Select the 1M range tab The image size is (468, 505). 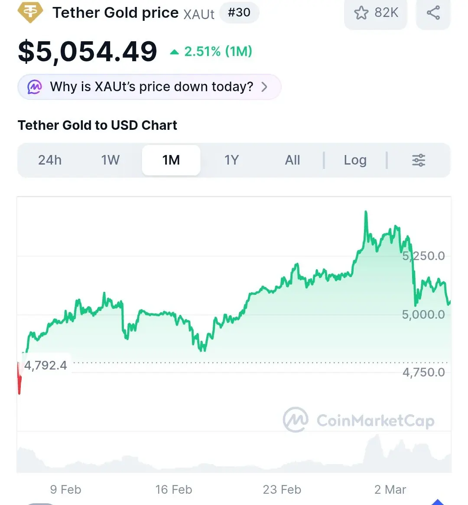click(x=171, y=160)
